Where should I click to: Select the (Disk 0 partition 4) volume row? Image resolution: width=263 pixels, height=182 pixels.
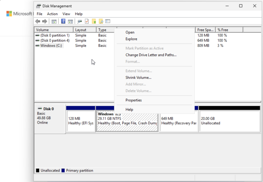pyautogui.click(x=55, y=40)
